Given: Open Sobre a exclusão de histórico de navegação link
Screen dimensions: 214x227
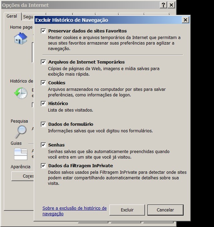Looking at the screenshot, I should coord(75,211).
